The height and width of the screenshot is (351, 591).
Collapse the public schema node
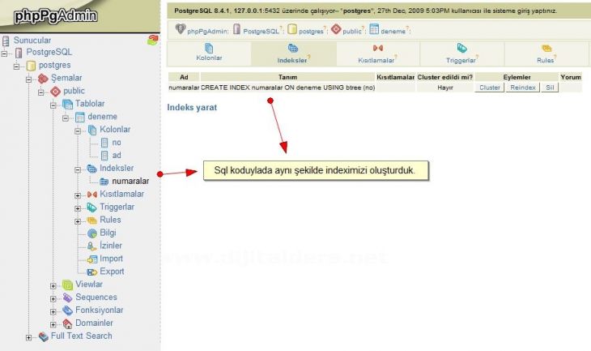[x=41, y=92]
